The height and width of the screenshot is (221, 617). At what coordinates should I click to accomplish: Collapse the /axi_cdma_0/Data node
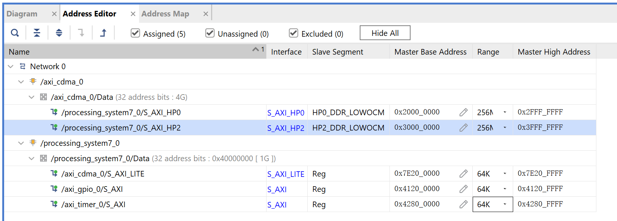tap(31, 97)
